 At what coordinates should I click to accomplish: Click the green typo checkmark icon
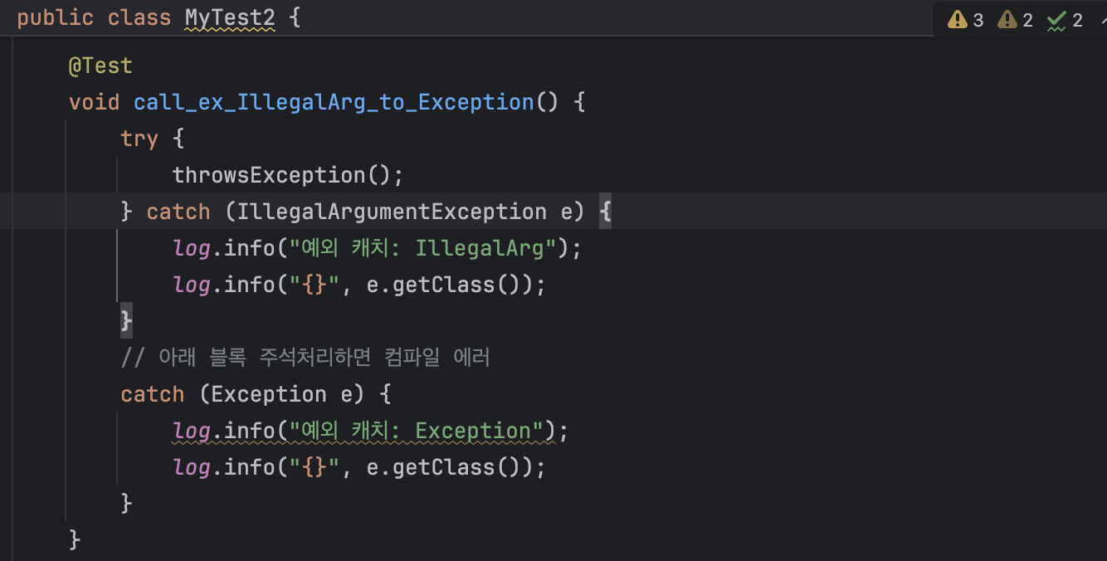click(1056, 20)
